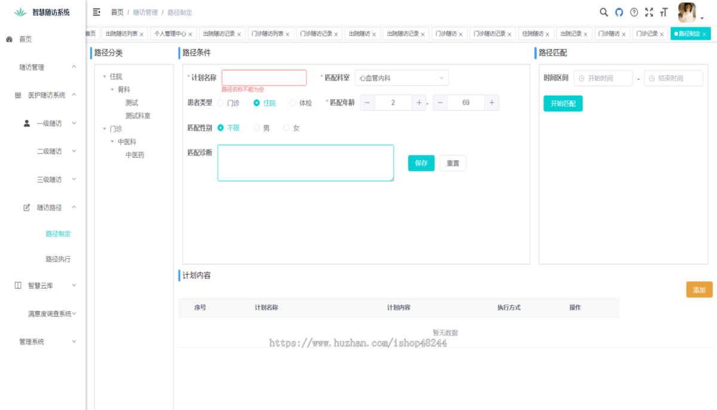Click the edit icon beside 随访路径
Image resolution: width=717 pixels, height=410 pixels.
[26, 207]
